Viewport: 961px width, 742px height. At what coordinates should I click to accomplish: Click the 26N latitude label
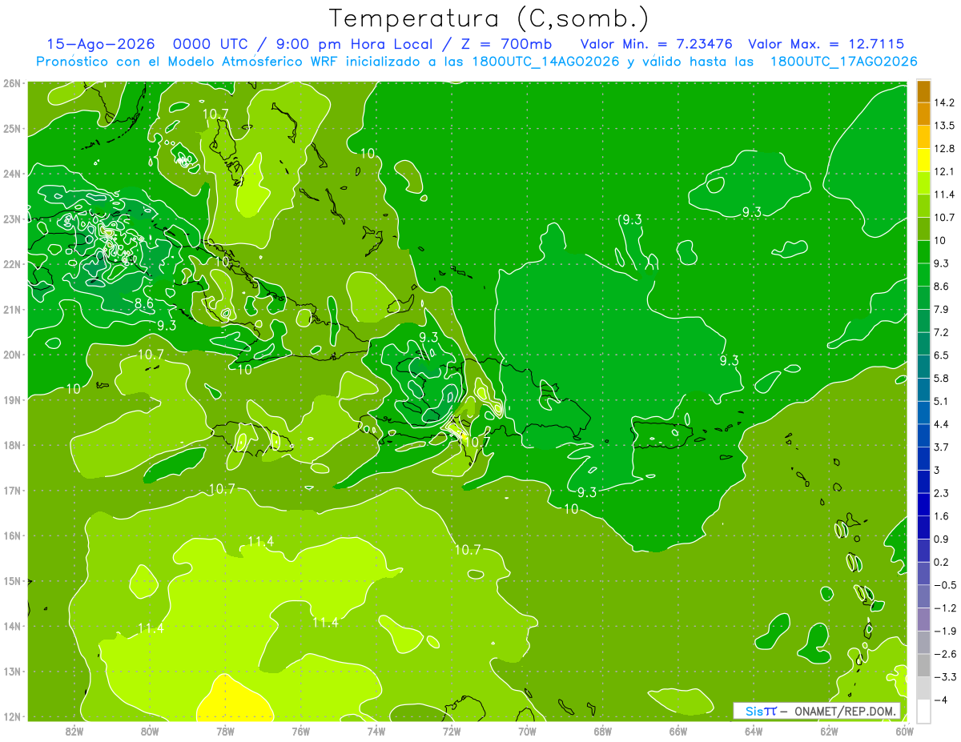(12, 82)
